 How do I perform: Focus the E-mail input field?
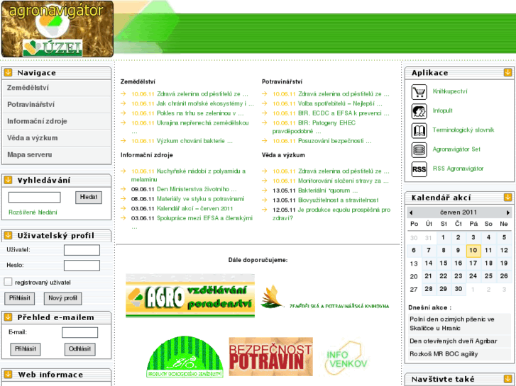coord(79,332)
